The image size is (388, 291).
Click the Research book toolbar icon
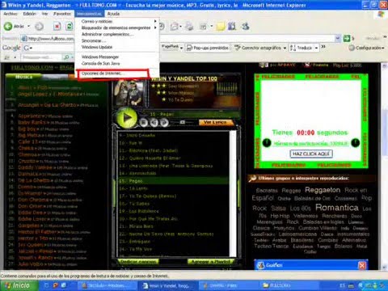point(232,26)
